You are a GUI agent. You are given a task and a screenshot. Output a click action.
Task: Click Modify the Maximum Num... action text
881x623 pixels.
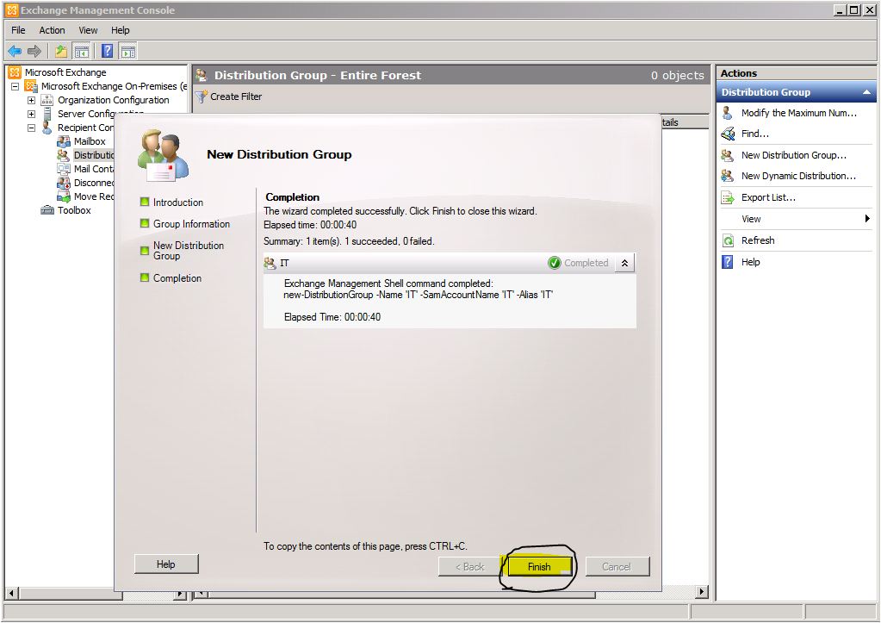point(799,113)
